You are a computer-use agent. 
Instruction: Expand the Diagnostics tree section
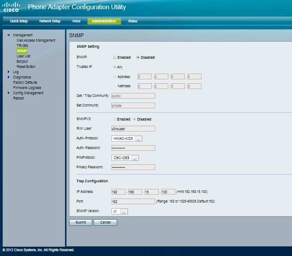(x=9, y=77)
